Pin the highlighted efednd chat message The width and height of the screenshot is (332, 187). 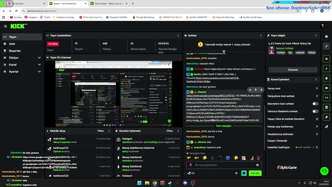[x=255, y=90]
